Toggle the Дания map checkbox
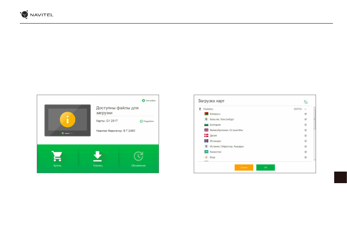The height and width of the screenshot is (246, 347). click(x=305, y=136)
